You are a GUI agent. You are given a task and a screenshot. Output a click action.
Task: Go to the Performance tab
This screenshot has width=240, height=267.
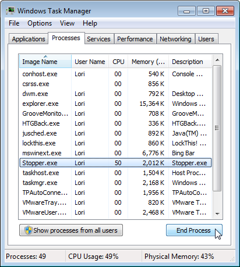tap(135, 39)
